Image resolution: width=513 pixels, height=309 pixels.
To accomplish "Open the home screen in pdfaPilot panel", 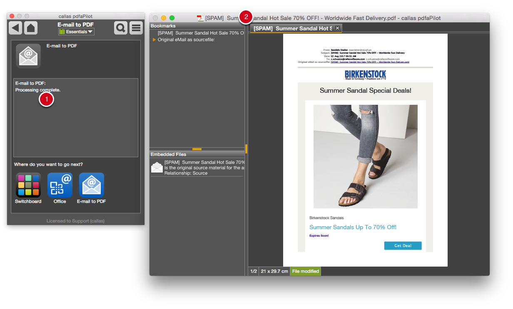I will click(x=31, y=28).
